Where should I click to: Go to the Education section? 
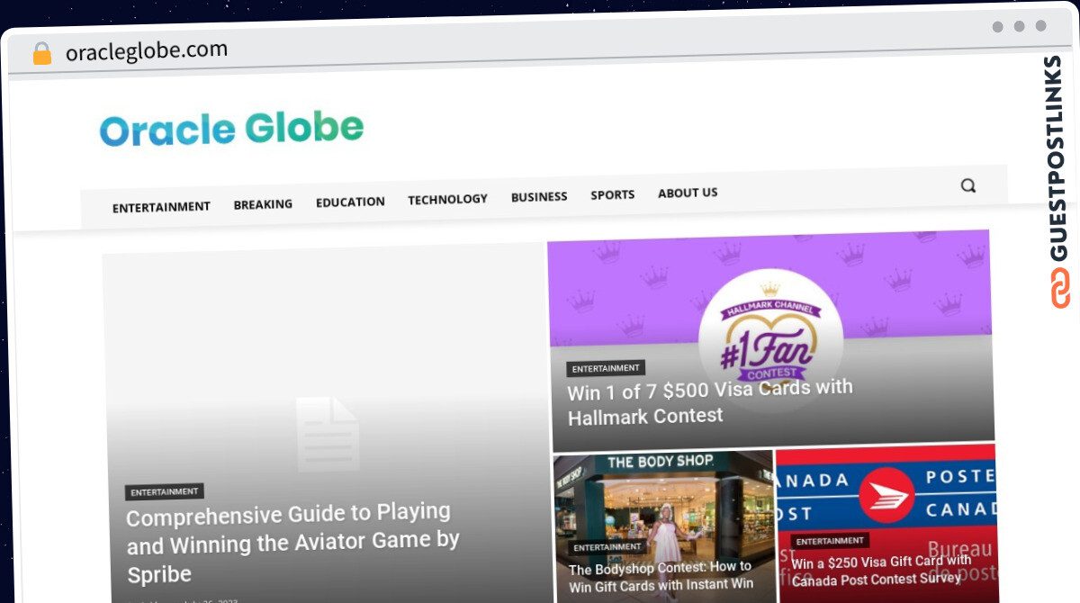click(x=350, y=202)
